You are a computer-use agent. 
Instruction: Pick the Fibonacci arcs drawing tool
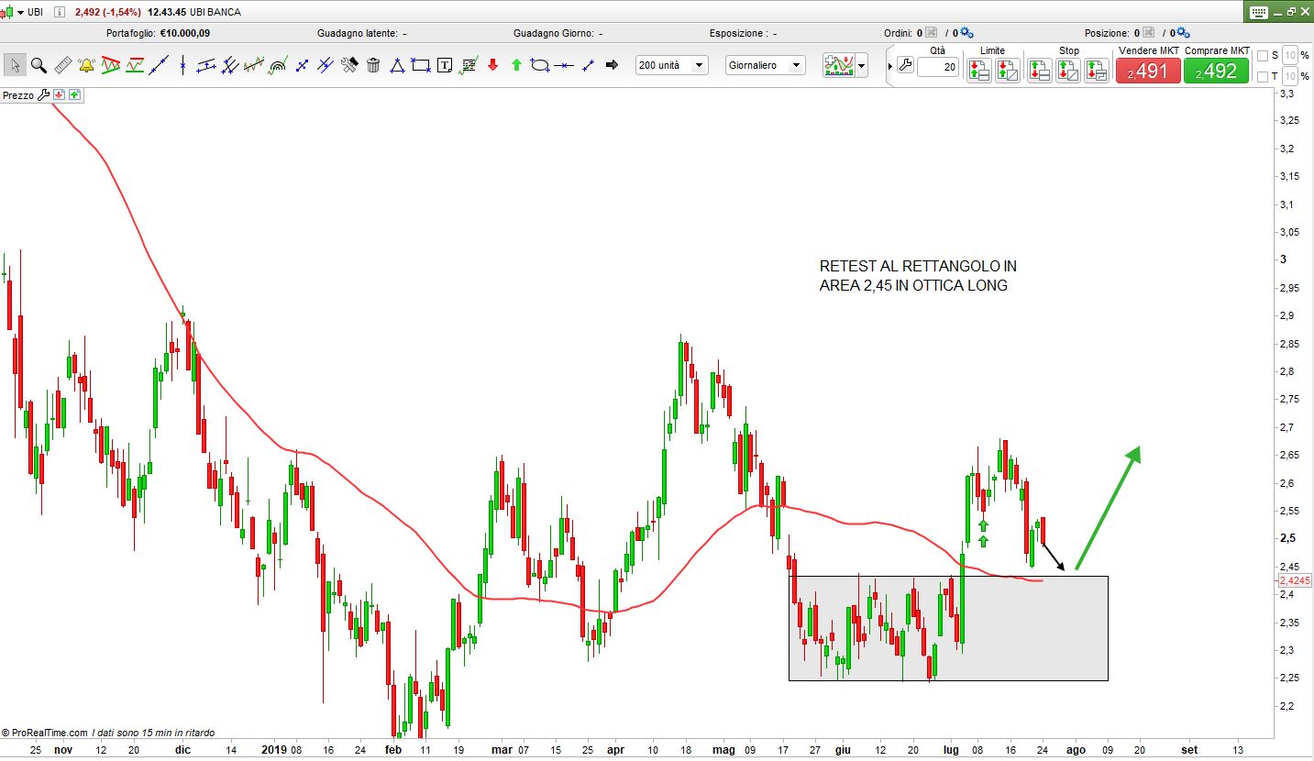click(278, 65)
